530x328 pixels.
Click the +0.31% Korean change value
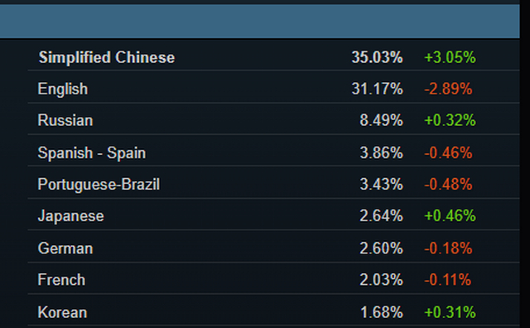pyautogui.click(x=450, y=312)
